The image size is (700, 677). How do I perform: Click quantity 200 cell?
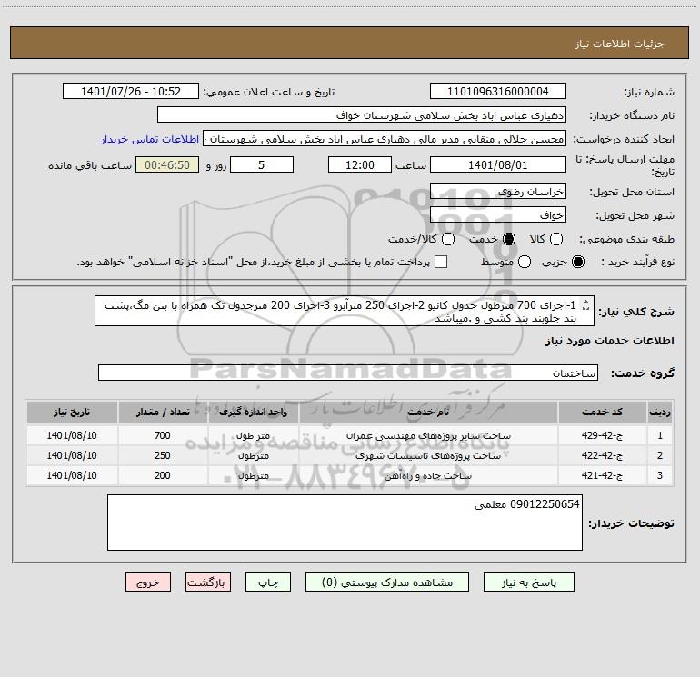click(163, 476)
